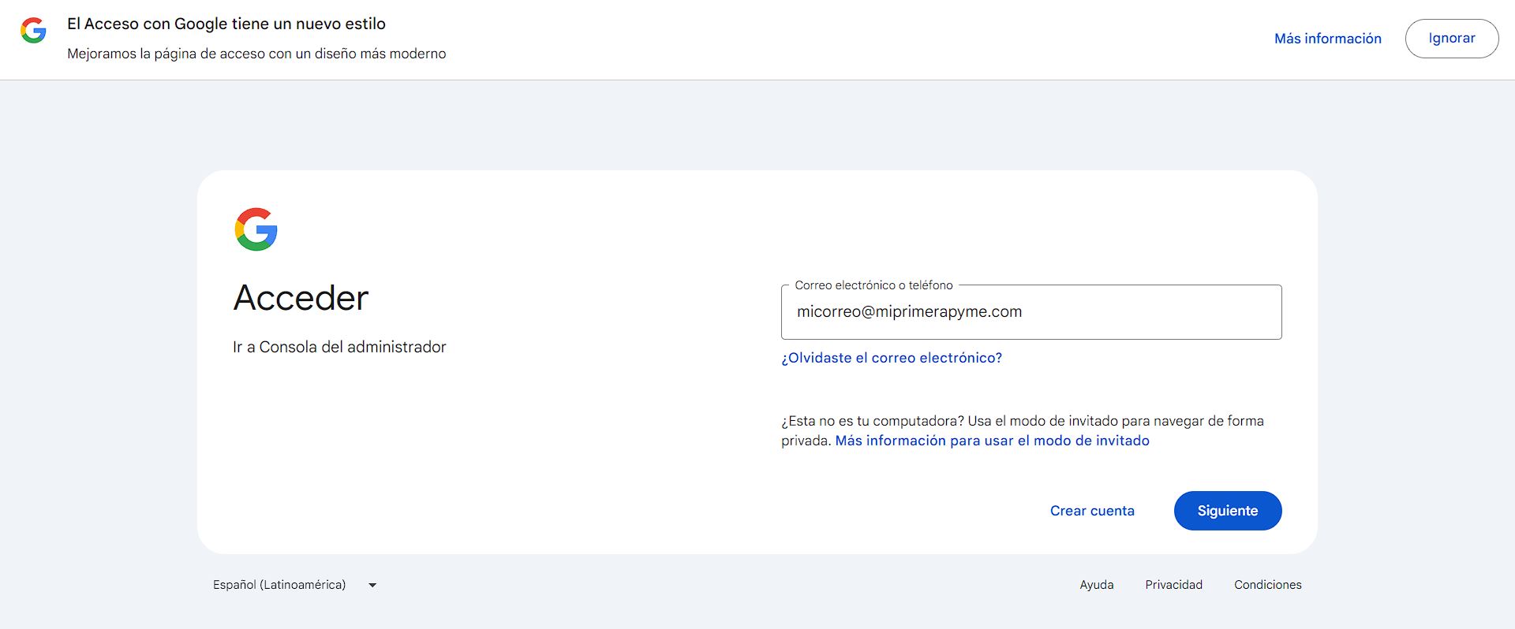Open the Privacidad footer link
Image resolution: width=1515 pixels, height=629 pixels.
(1173, 585)
